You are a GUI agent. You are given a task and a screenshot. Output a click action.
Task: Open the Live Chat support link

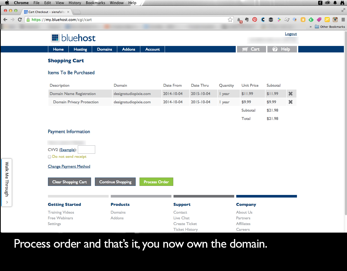182,218
